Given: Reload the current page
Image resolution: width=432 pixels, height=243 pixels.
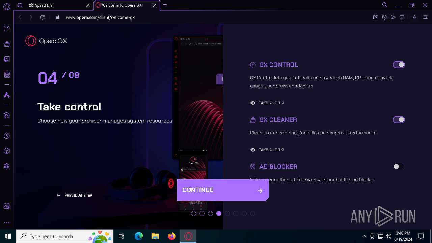Looking at the screenshot, I should coord(42,17).
